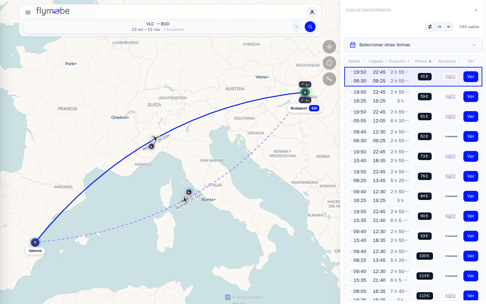Viewport: 486px width, 304px height.
Task: Click the moon icon badge above Budapest marker
Action: click(305, 84)
